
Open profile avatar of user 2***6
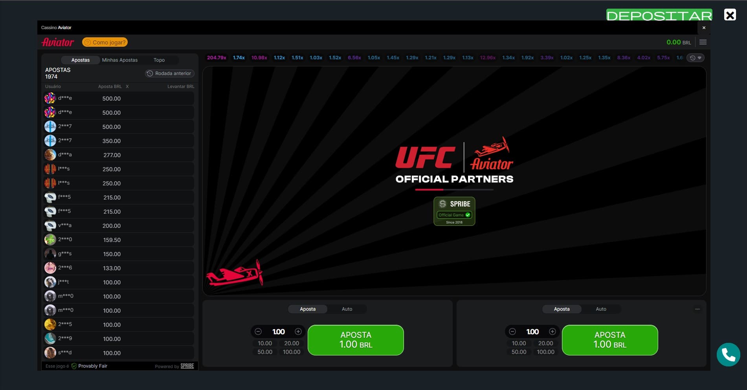tap(50, 268)
